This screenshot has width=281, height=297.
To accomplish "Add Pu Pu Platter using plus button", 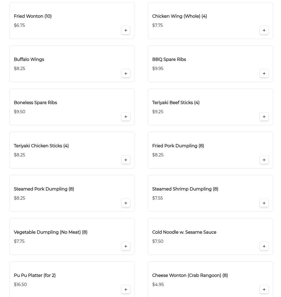I will (126, 289).
